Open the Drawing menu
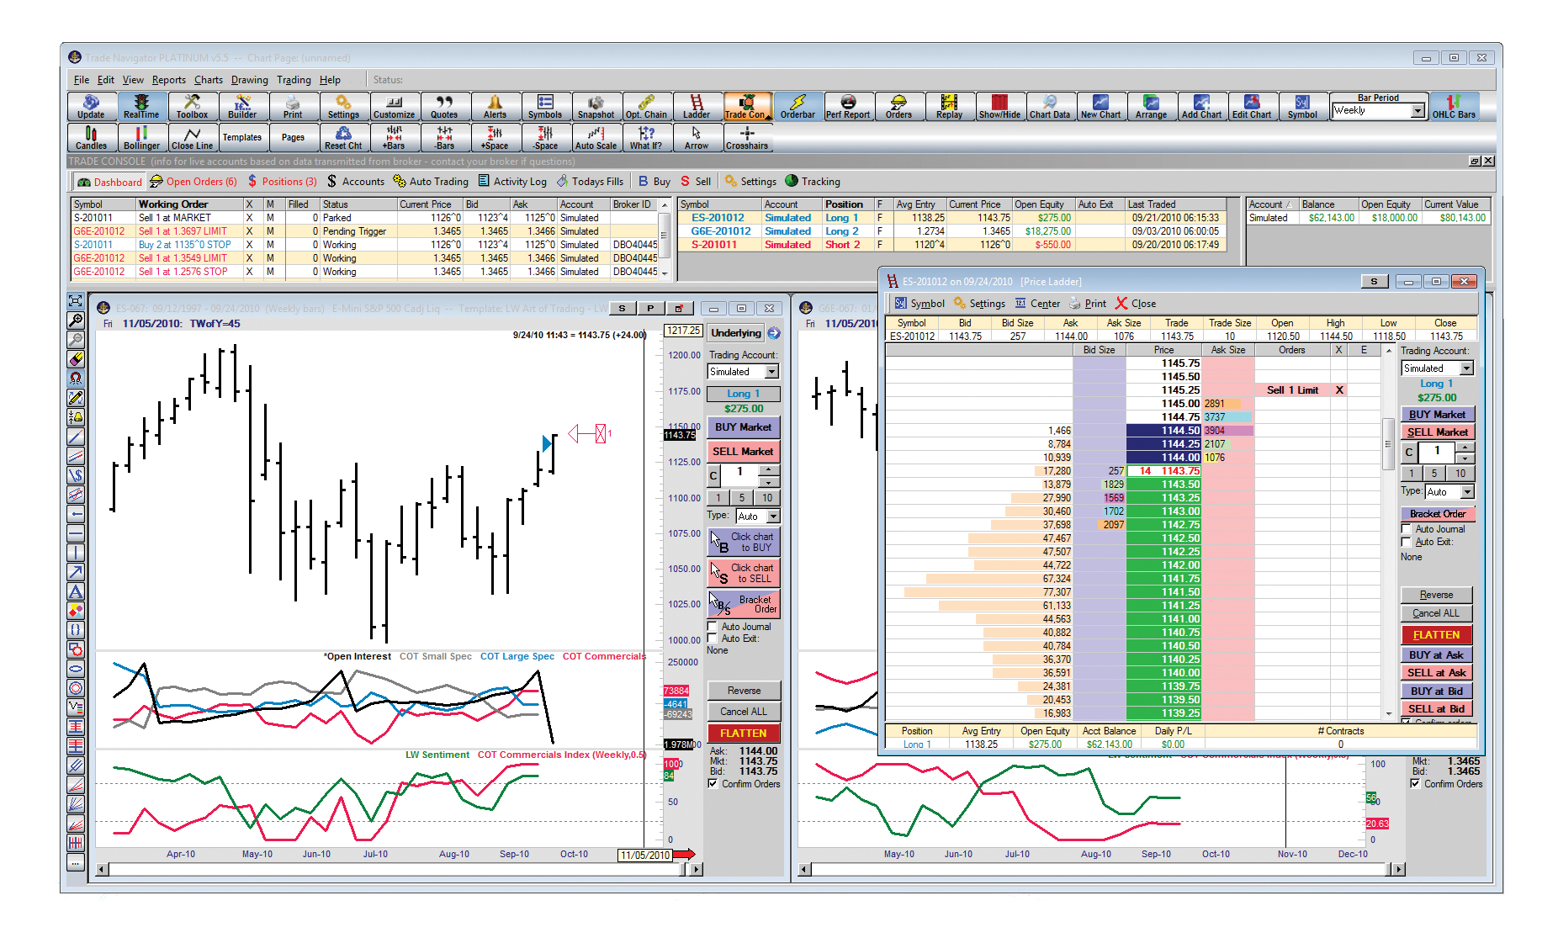1558x943 pixels. (250, 80)
